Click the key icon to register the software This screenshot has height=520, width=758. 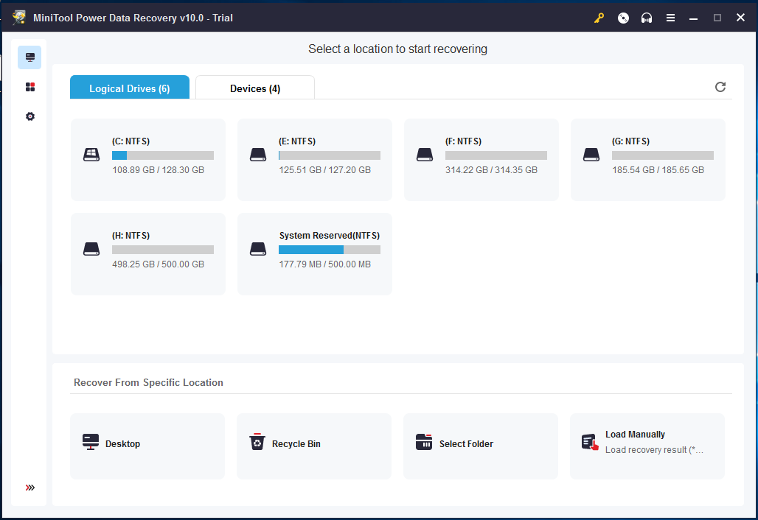599,17
